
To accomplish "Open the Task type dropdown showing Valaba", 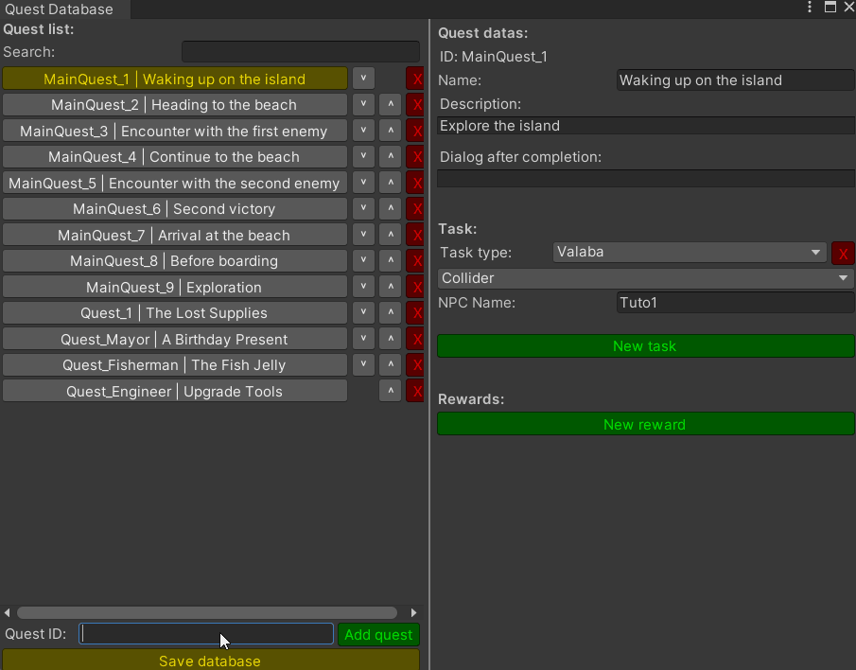I will click(x=690, y=253).
